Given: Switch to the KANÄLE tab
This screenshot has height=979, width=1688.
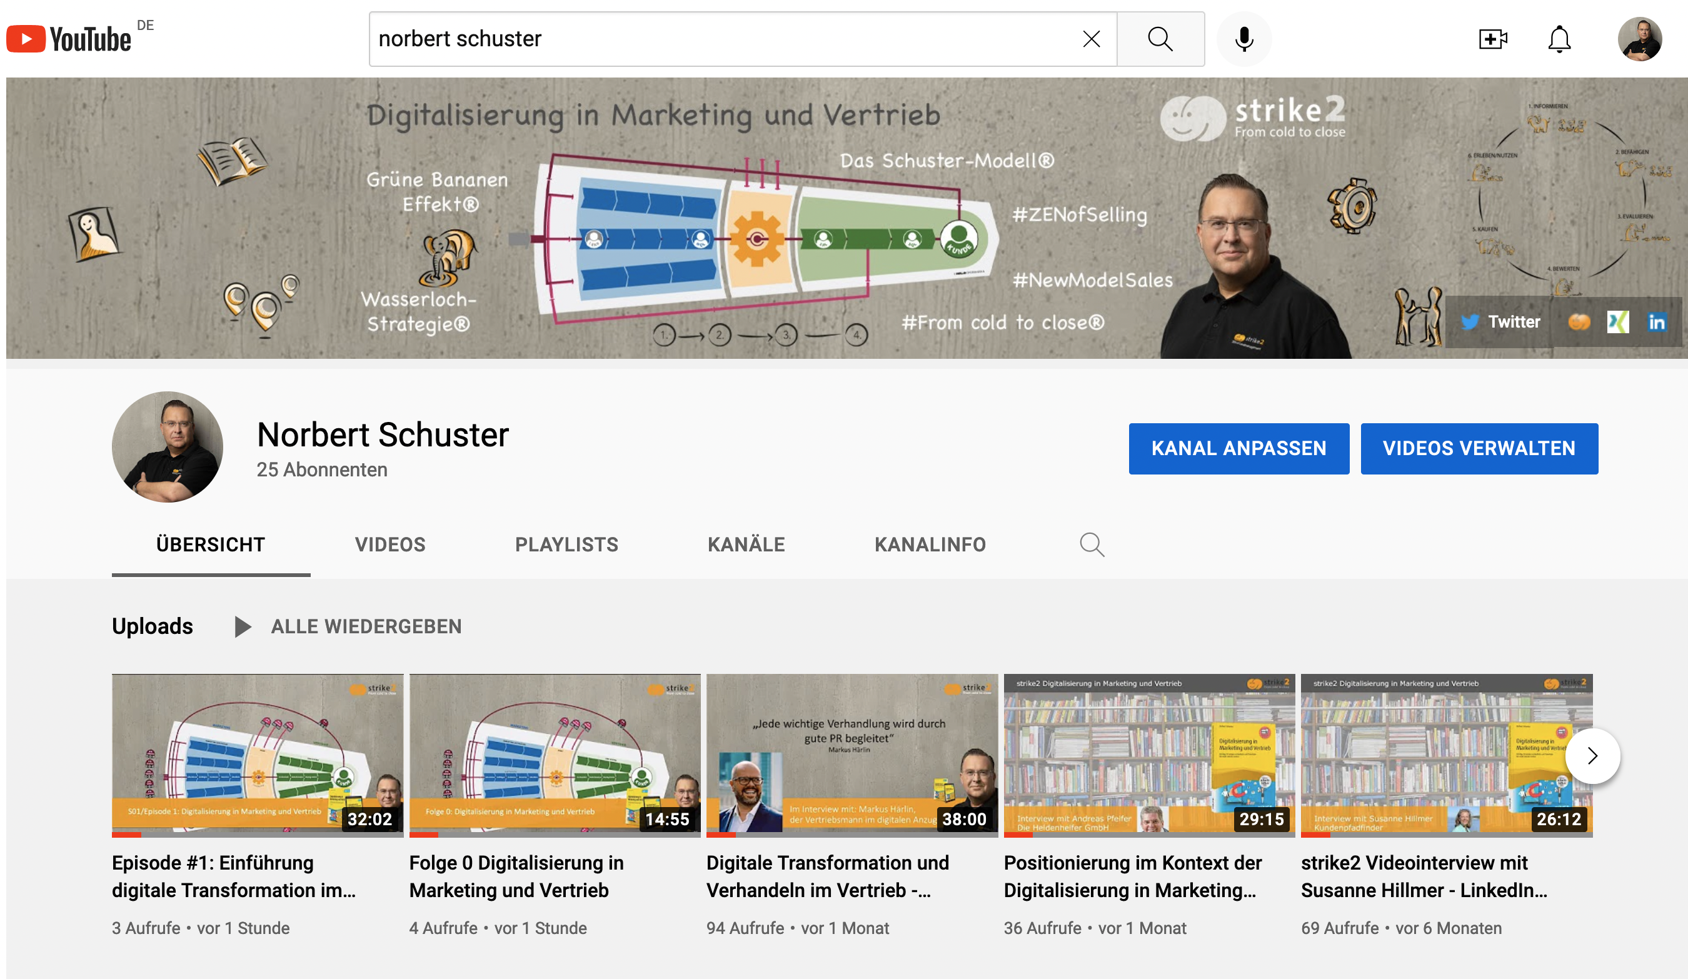Looking at the screenshot, I should coord(746,545).
